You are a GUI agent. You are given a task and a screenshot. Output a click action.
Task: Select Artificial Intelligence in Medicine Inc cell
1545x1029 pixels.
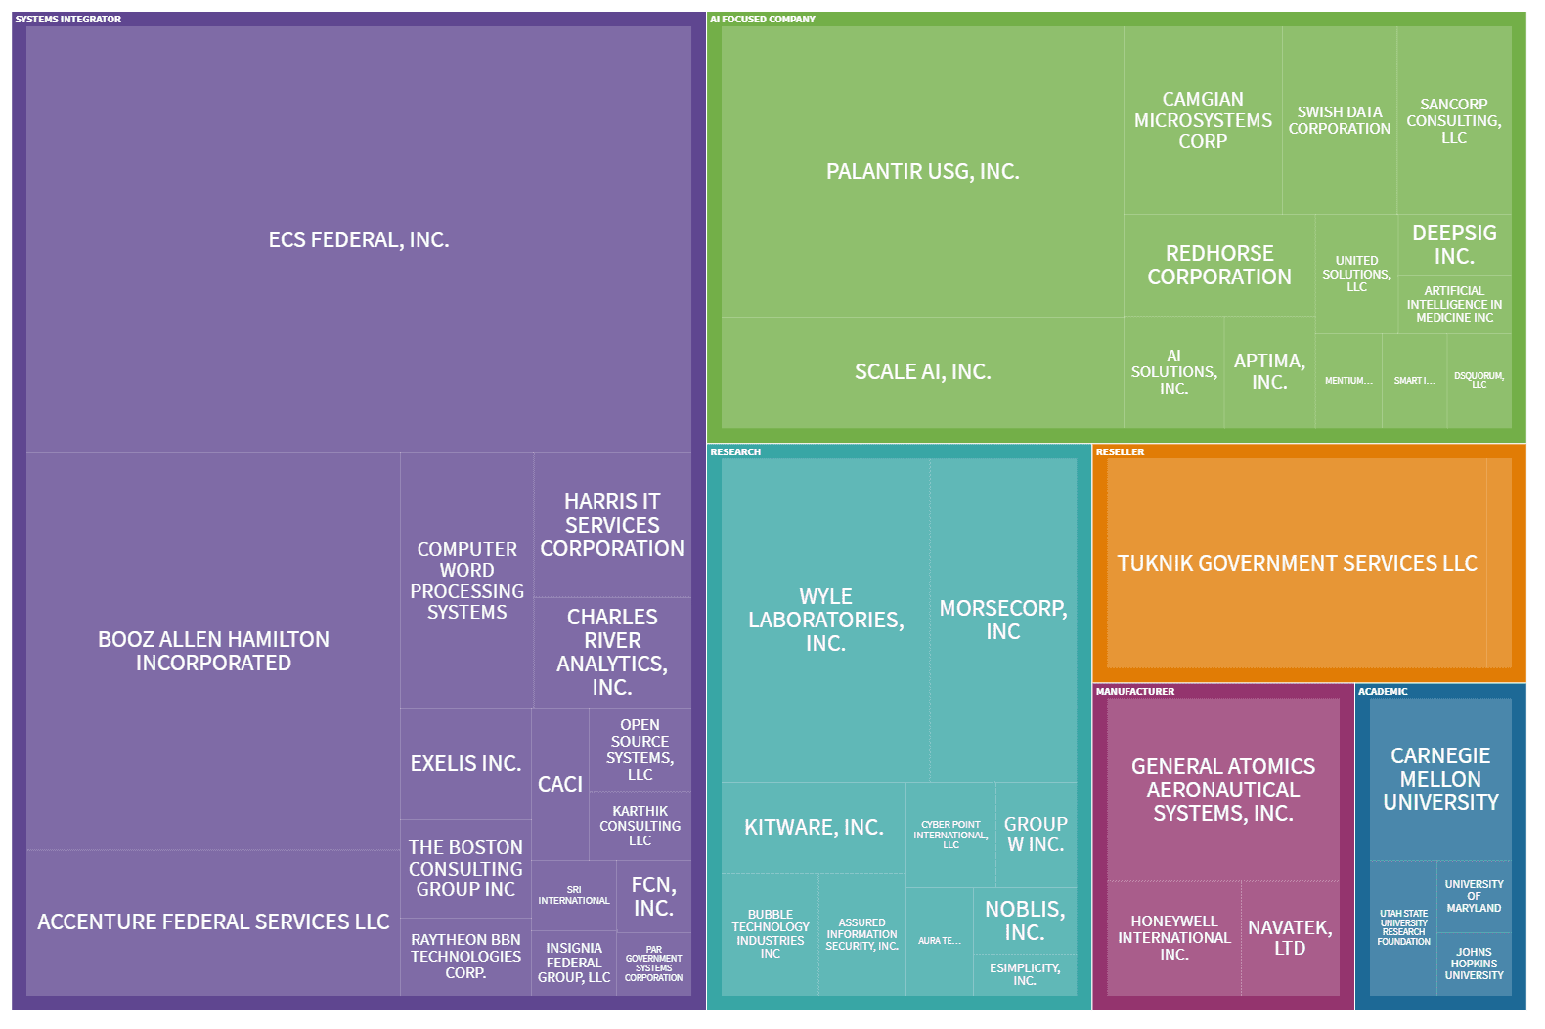click(x=1454, y=305)
